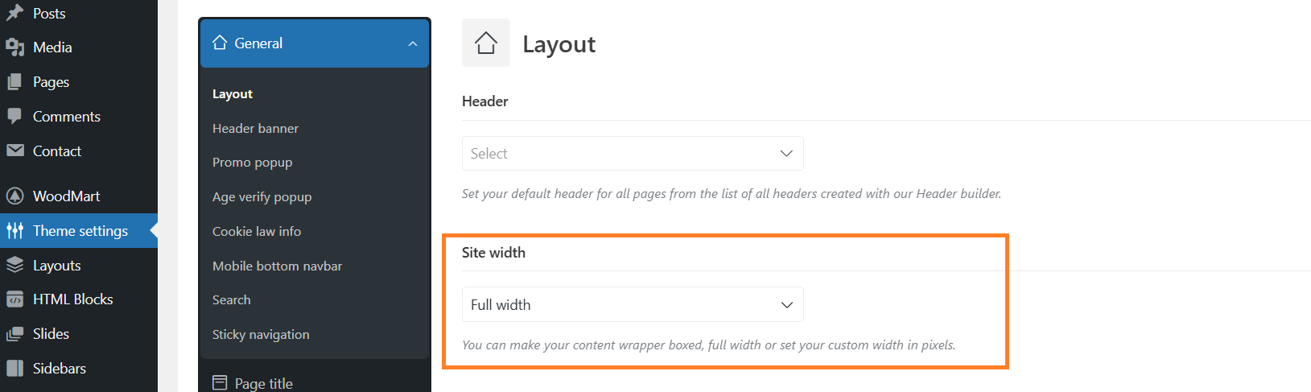Viewport: 1311px width, 392px height.
Task: Go to Cookie law info settings
Action: point(257,232)
